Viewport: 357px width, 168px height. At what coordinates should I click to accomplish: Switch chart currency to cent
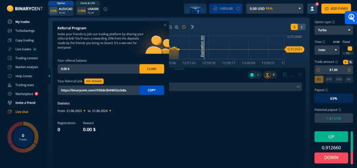point(302,27)
